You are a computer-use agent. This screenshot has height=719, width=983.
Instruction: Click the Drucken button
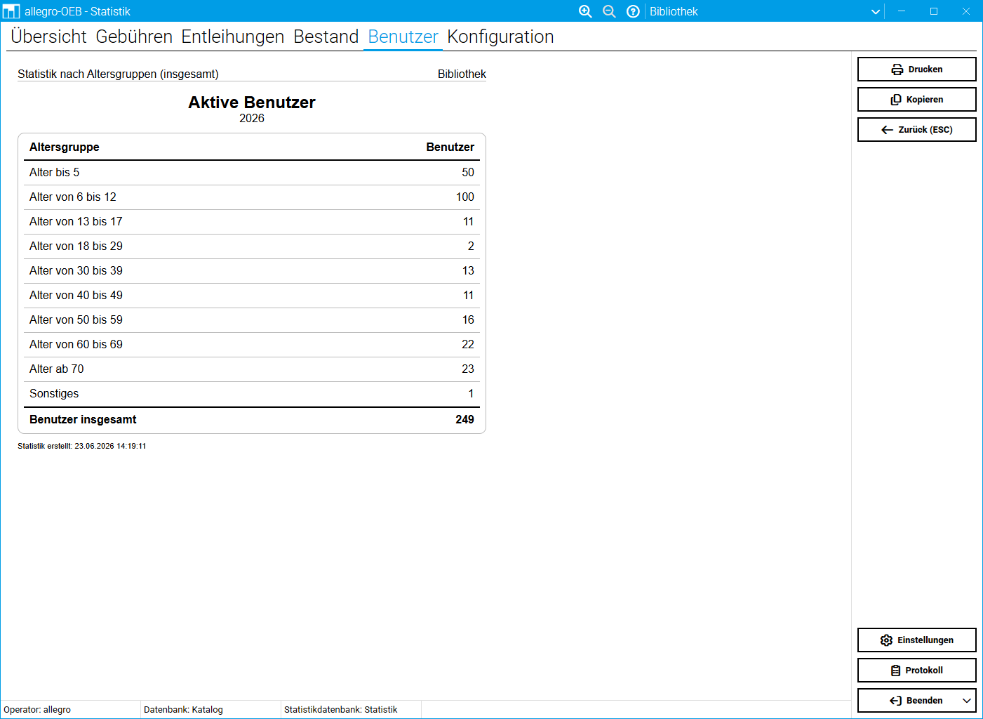[916, 70]
